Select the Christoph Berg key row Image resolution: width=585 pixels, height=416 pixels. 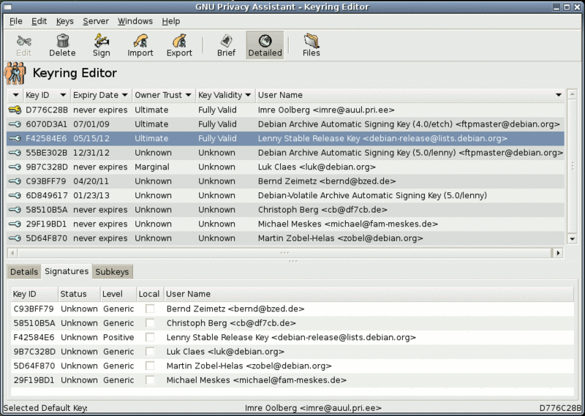point(285,210)
